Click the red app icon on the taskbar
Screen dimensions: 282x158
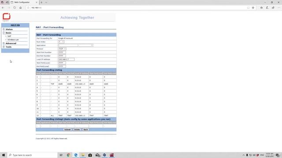(111, 155)
